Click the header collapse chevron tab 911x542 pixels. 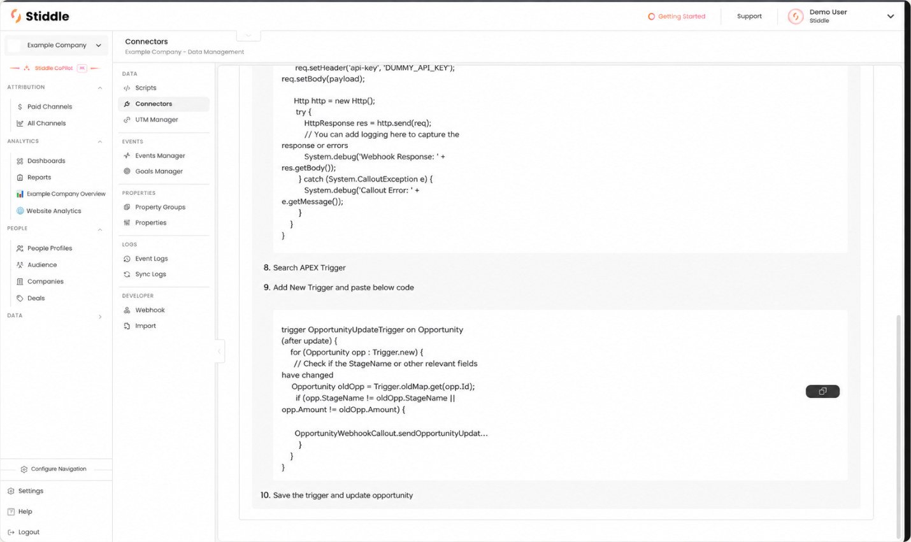tap(248, 36)
